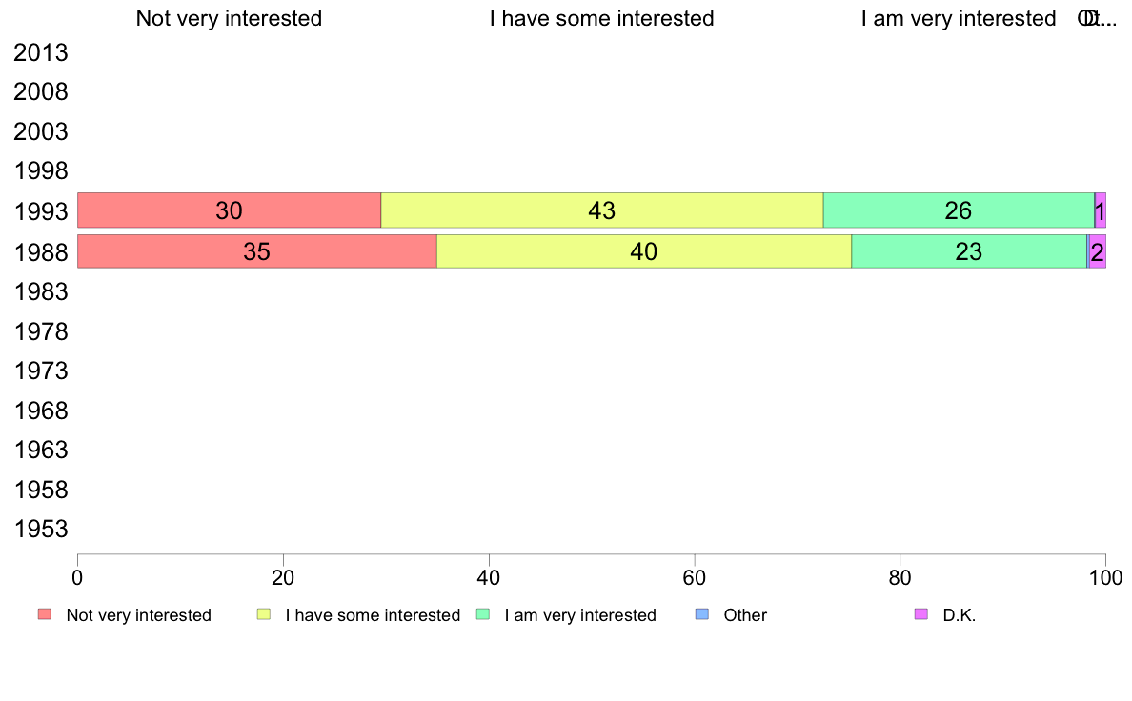Click the I am very interested column header
Screen dimensions: 1132x701
coord(959,18)
